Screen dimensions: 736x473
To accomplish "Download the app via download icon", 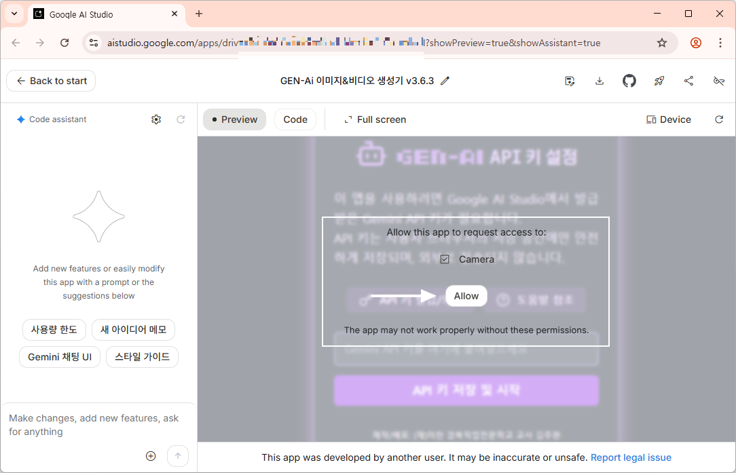I will click(x=600, y=81).
